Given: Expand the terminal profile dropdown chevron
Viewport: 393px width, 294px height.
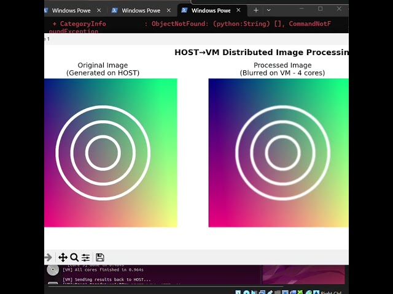Looking at the screenshot, I should tap(269, 10).
